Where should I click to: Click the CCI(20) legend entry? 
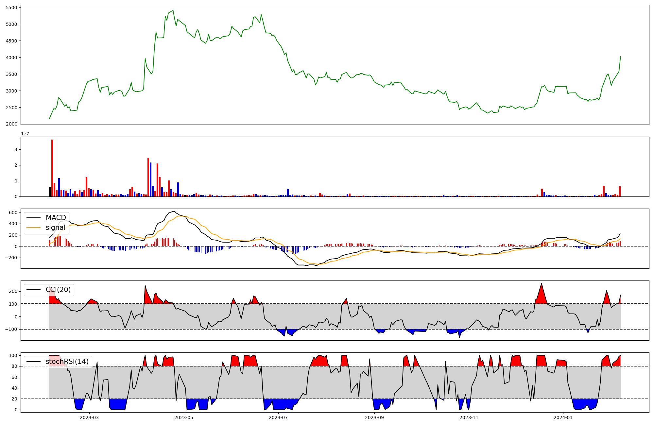coord(58,290)
